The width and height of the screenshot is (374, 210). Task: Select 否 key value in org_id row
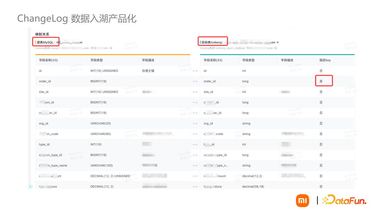click(321, 123)
